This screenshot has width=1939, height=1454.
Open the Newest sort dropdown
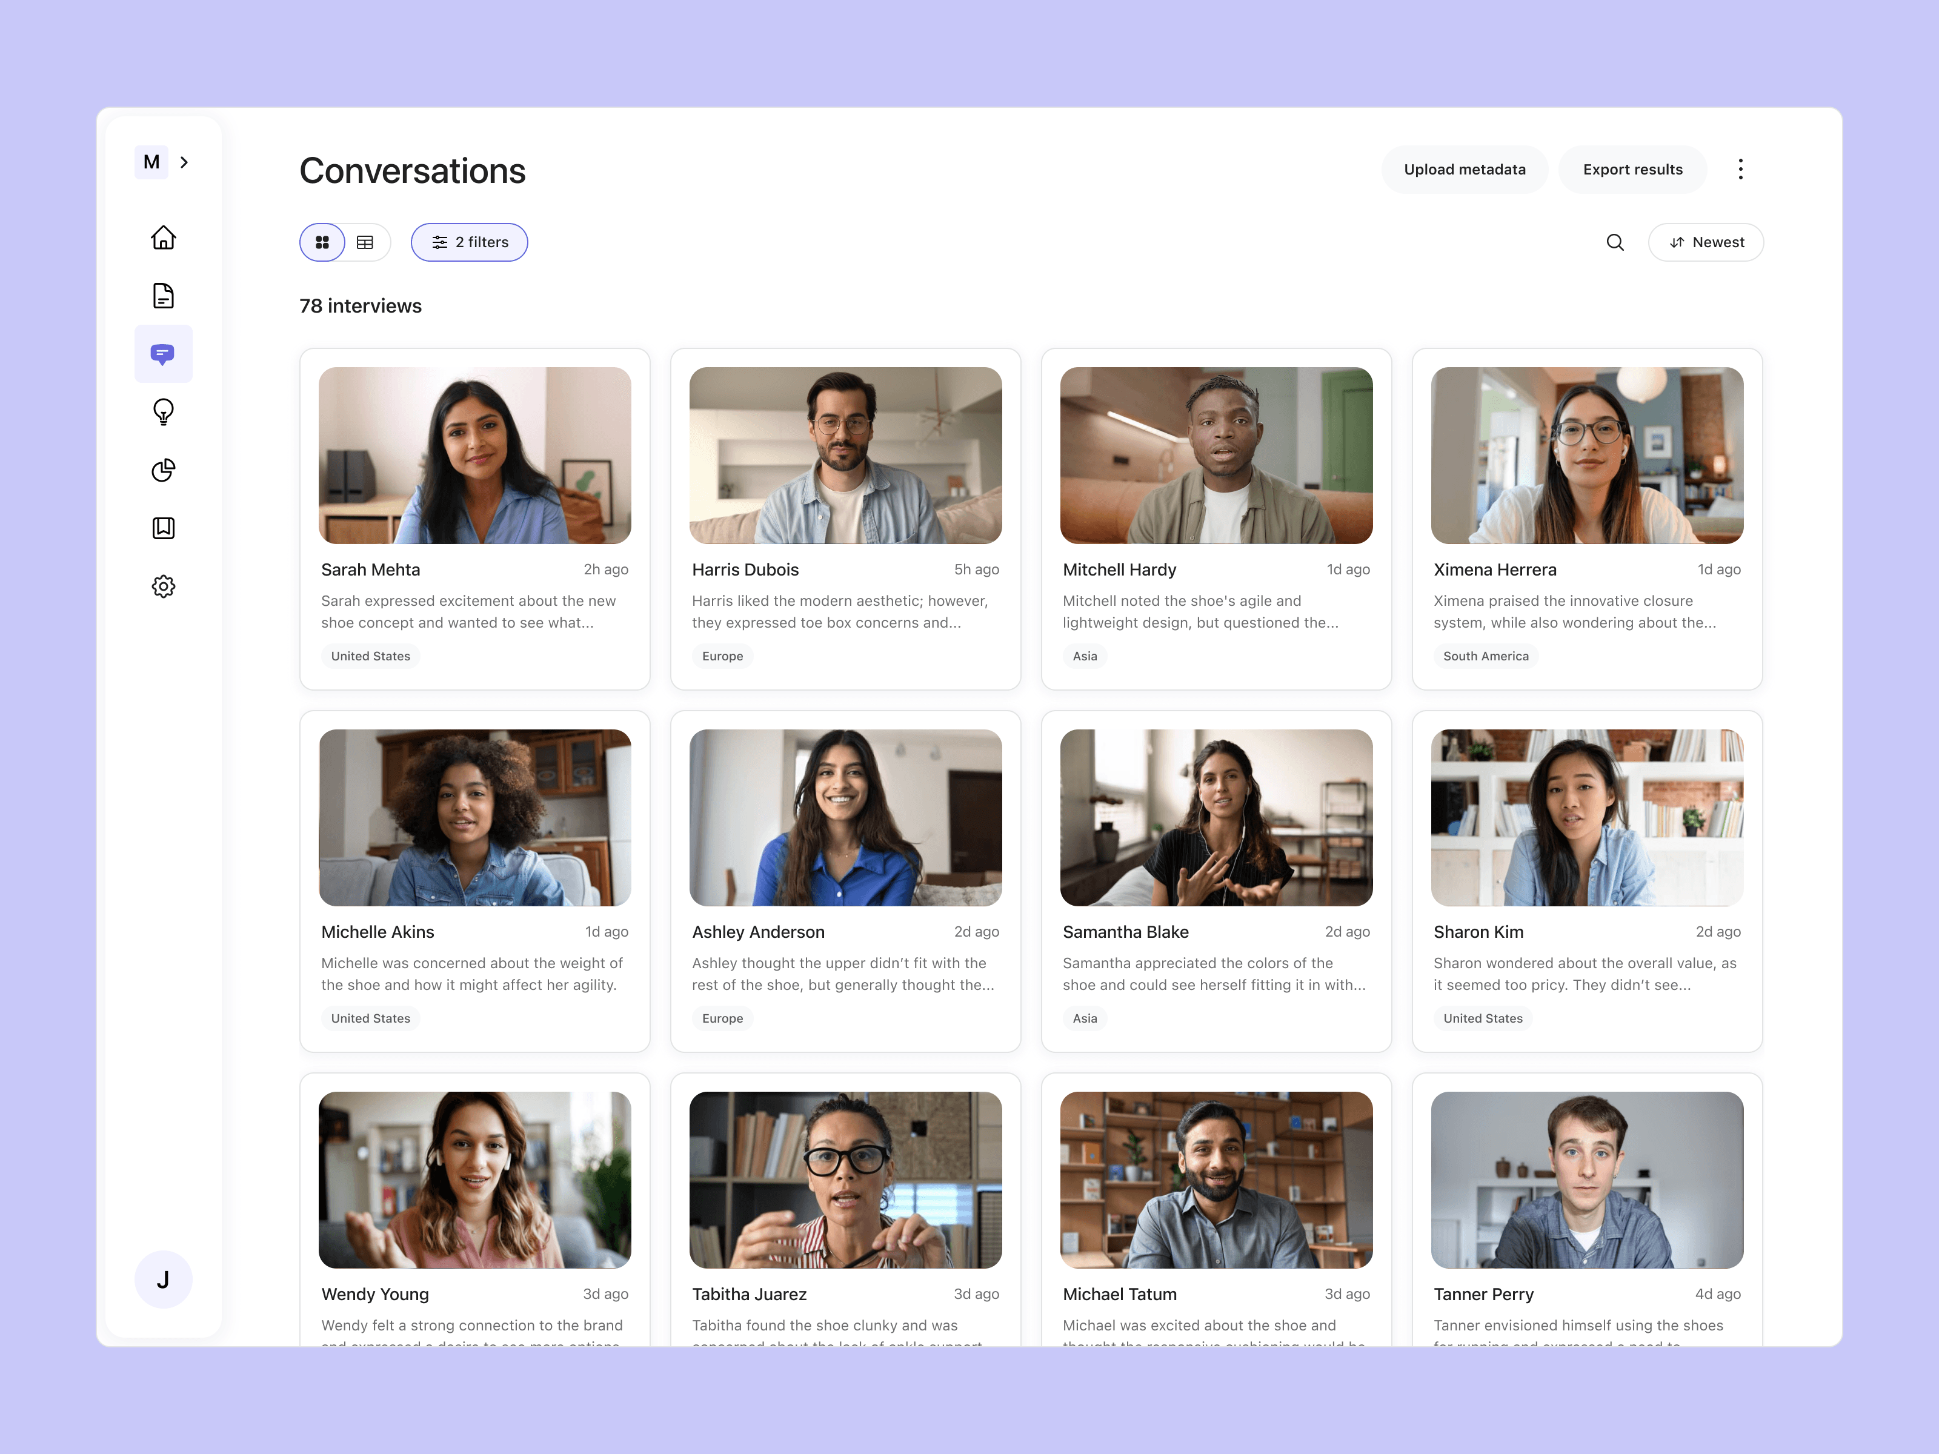click(x=1706, y=242)
